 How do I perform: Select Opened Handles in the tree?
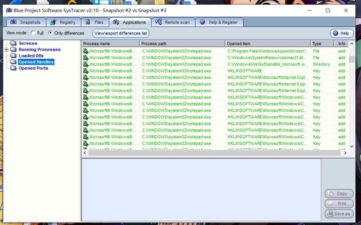(x=36, y=62)
